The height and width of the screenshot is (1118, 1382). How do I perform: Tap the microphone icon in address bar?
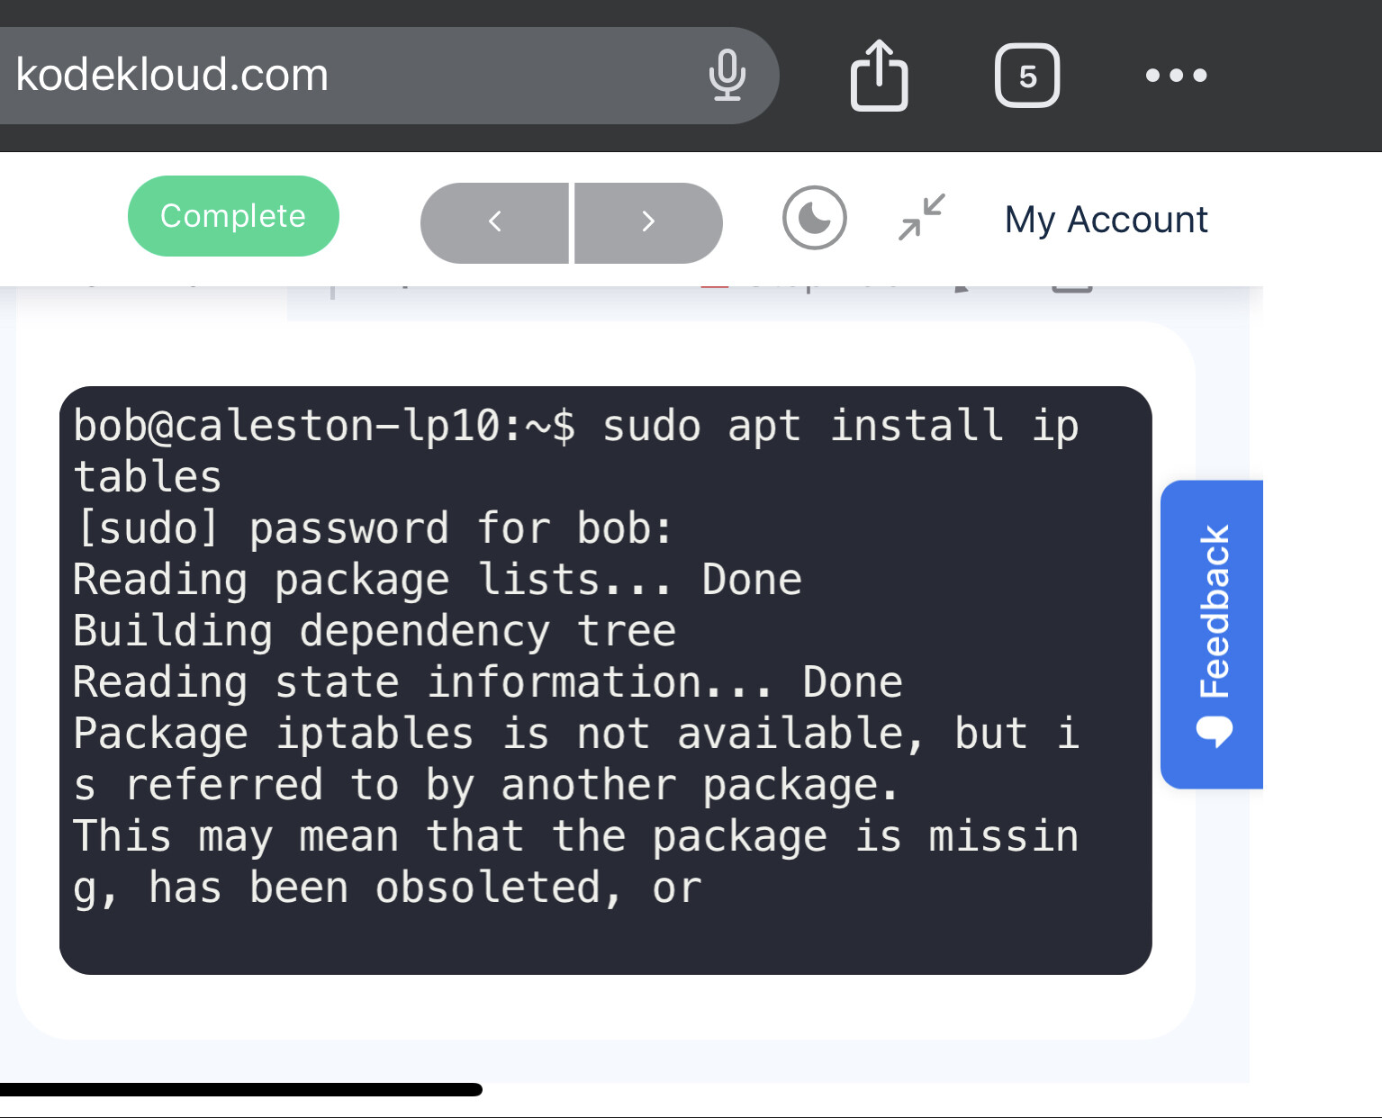click(x=727, y=76)
